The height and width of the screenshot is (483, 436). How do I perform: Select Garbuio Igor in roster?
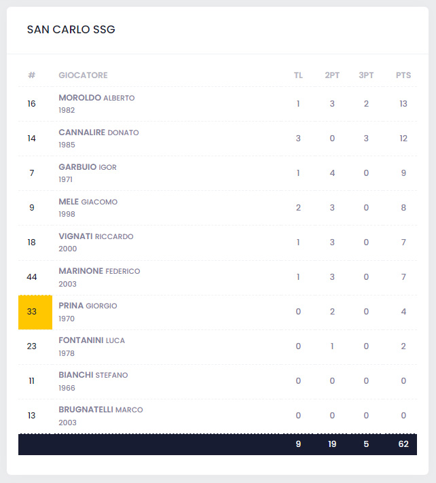[87, 167]
